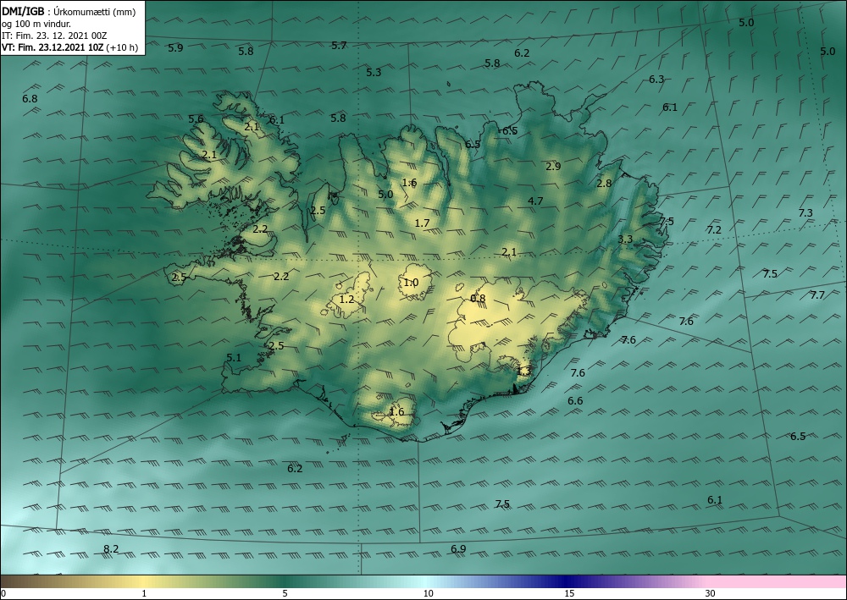
Task: Click the '15' tick label on the color scale
Action: click(569, 594)
